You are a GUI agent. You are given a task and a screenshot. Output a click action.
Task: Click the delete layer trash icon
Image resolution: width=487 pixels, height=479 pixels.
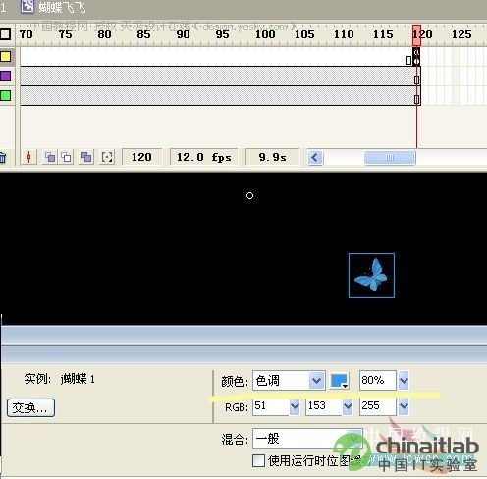click(x=3, y=158)
